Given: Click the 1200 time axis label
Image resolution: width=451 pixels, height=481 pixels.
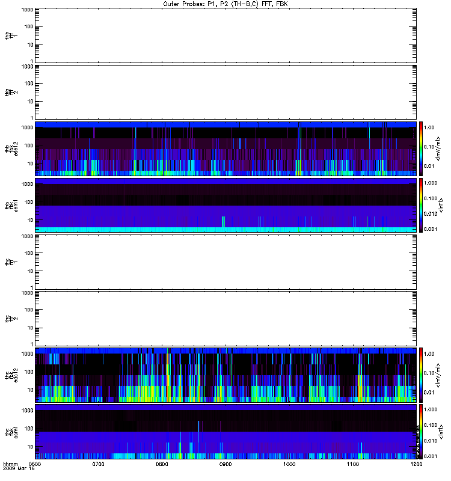Looking at the screenshot, I should click(416, 464).
